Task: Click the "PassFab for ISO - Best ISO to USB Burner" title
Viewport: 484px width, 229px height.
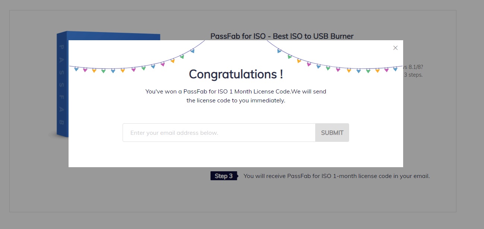Action: click(x=282, y=36)
